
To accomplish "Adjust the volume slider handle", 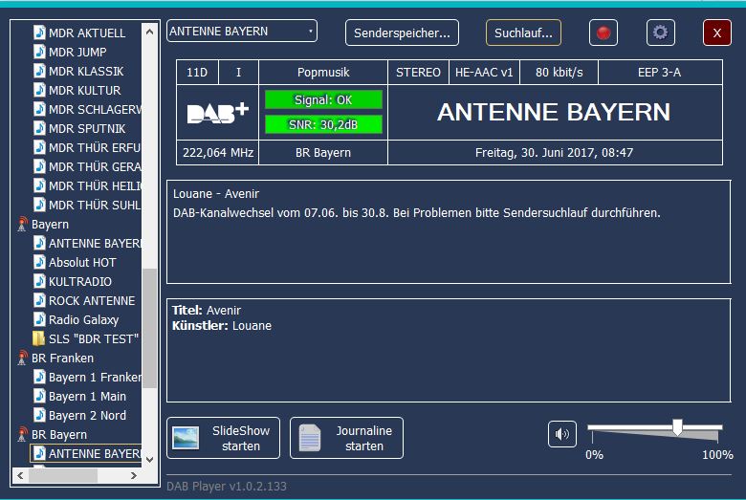I will point(677,427).
